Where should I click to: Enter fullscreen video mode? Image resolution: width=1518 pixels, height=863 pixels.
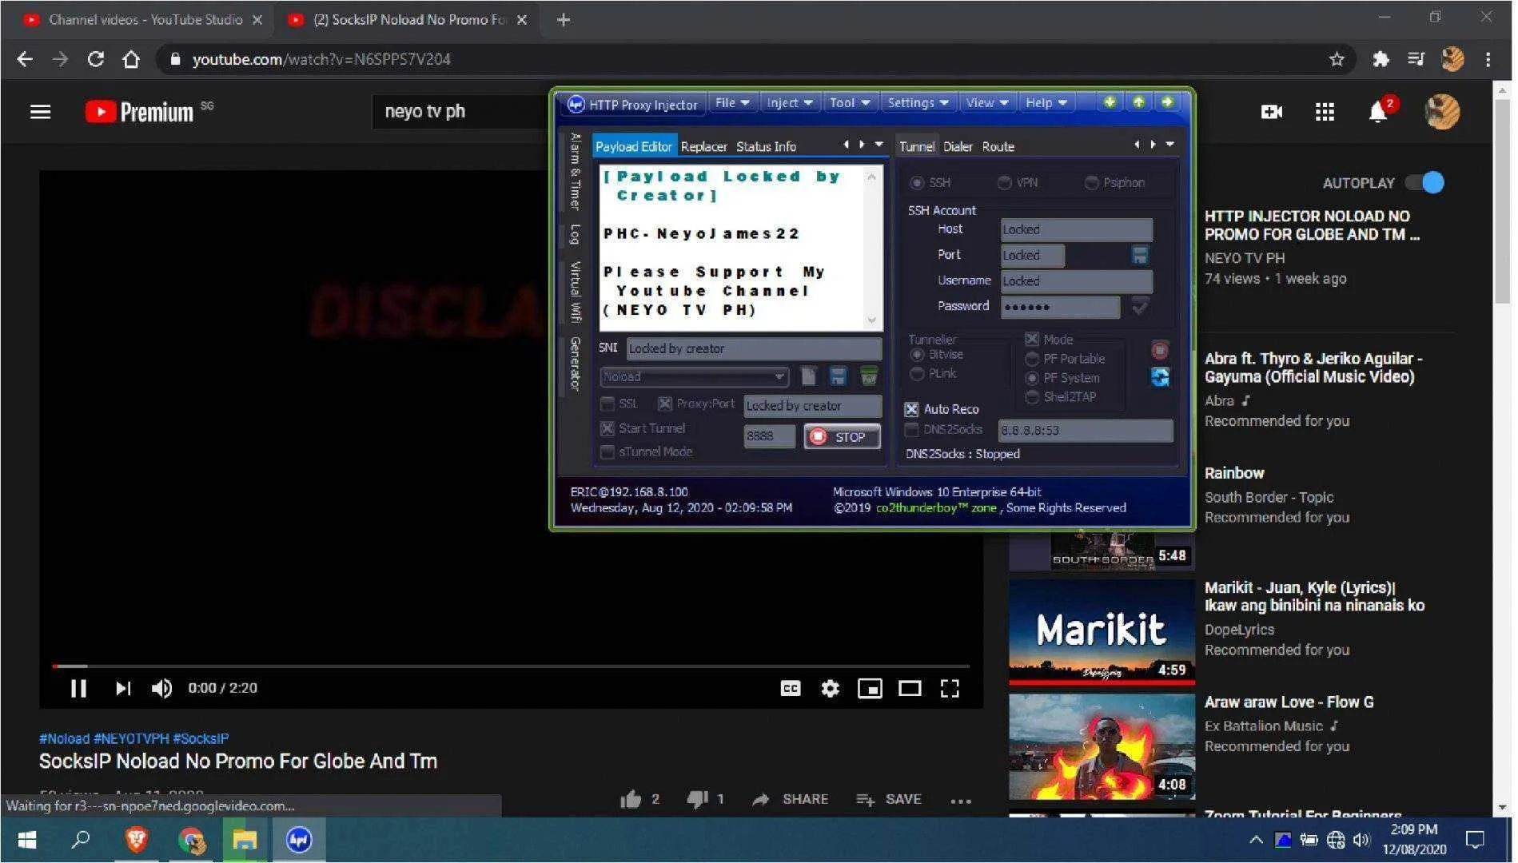tap(950, 689)
